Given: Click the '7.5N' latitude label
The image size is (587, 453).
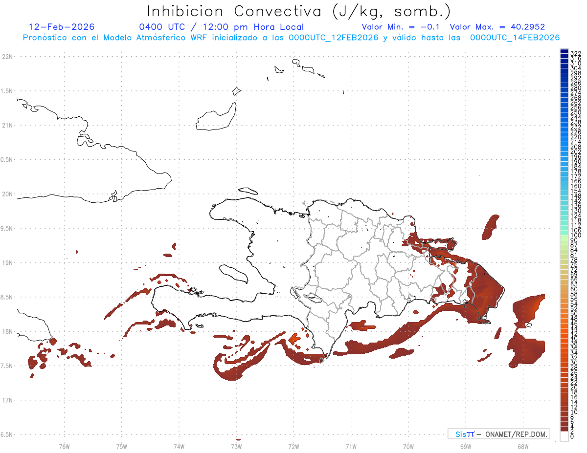Looking at the screenshot, I should [x=7, y=366].
